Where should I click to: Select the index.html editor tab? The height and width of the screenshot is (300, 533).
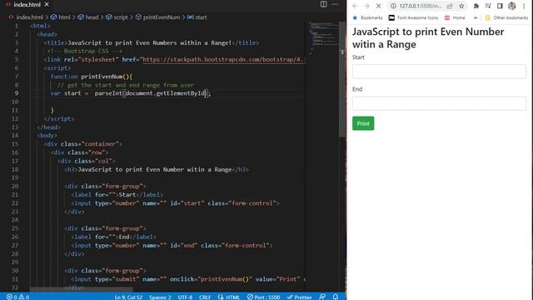(27, 4)
